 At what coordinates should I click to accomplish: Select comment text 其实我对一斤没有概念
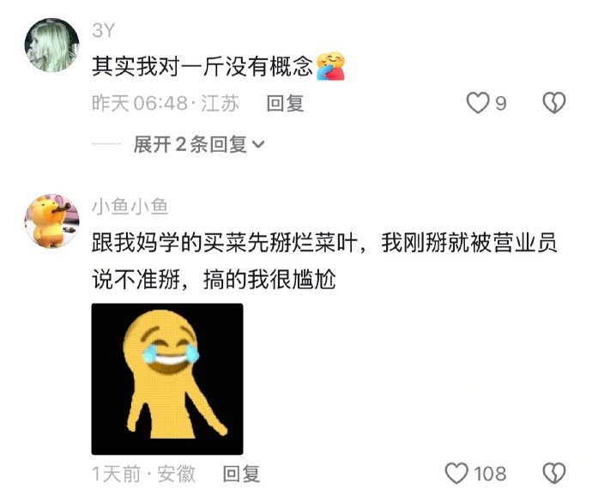tap(202, 66)
